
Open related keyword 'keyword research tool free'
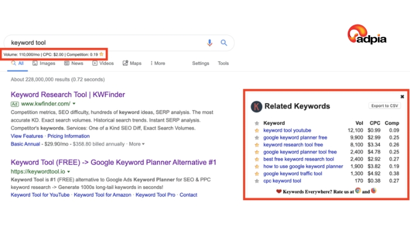point(293,144)
